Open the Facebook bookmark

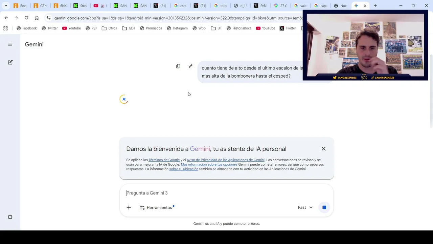click(27, 28)
